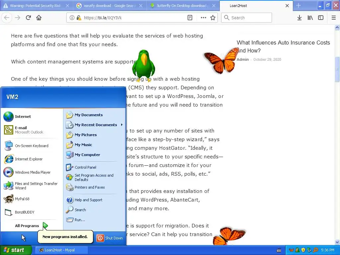Bookmark this page with the star icon
The image size is (340, 255).
pos(213,18)
